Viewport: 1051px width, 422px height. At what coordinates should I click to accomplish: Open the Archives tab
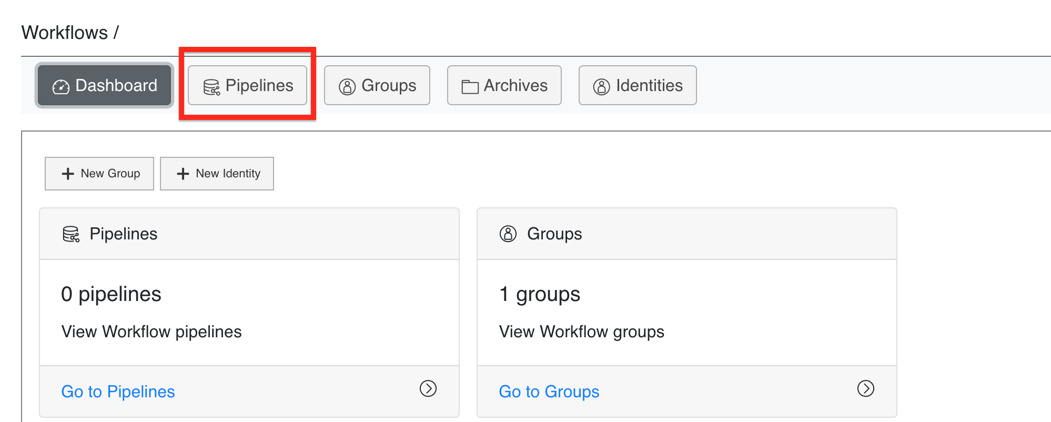(504, 85)
